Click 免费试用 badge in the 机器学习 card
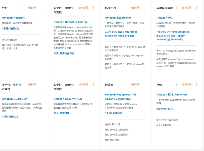This screenshot has height=151, width=204. (135, 8)
